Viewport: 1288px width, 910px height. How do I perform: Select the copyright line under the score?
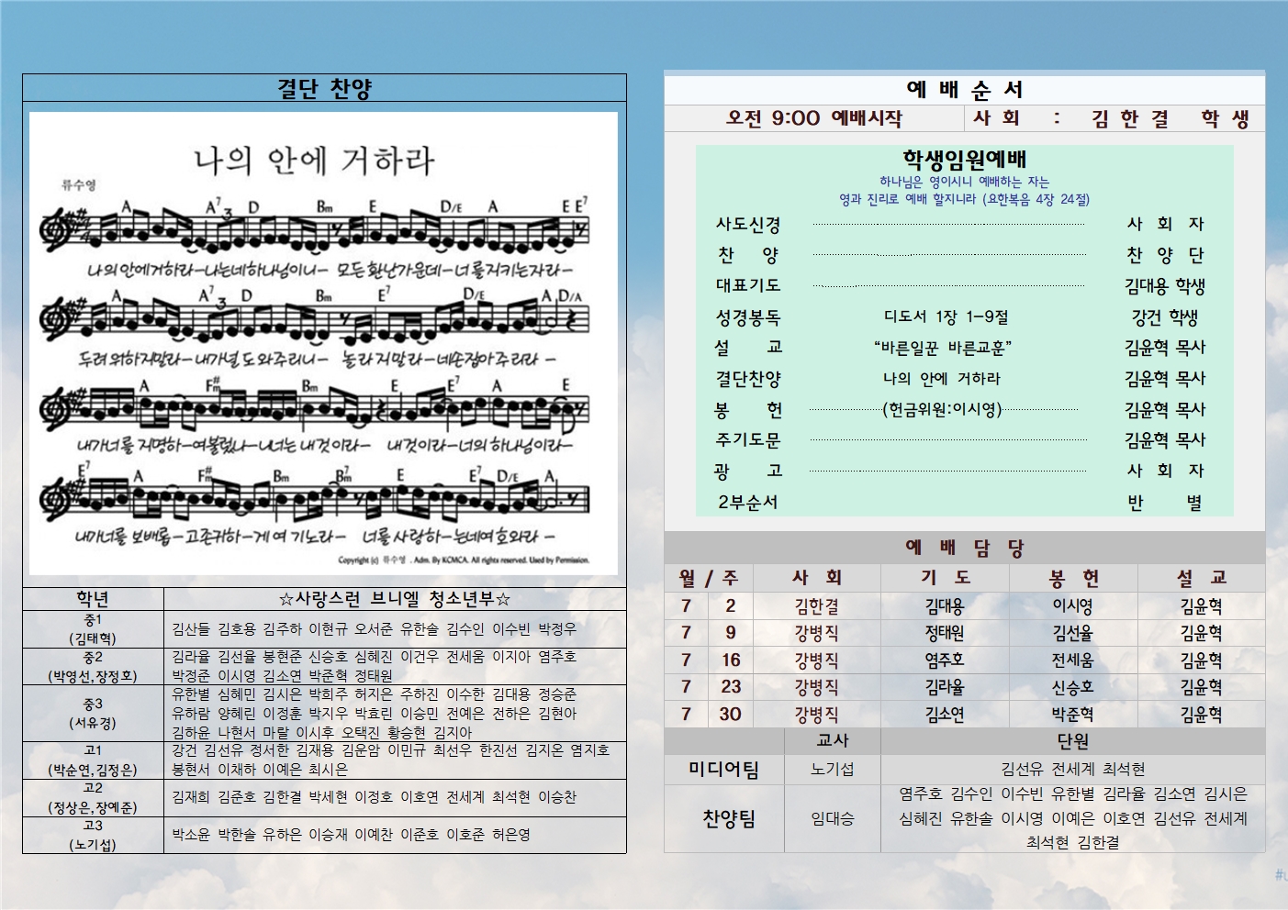tap(463, 560)
